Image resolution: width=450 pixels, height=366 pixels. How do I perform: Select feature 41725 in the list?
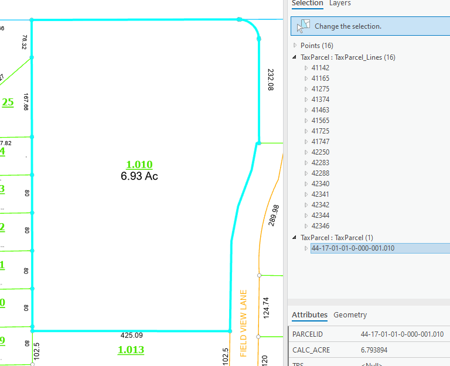pos(321,131)
